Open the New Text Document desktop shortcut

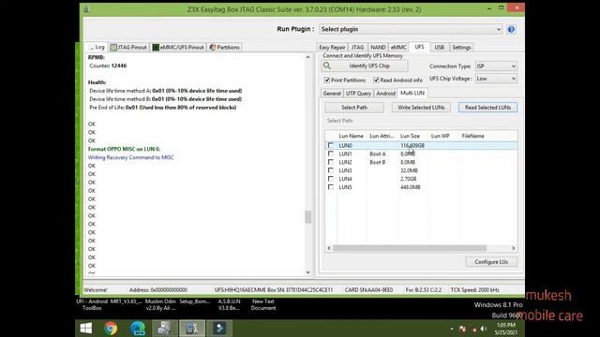[263, 304]
